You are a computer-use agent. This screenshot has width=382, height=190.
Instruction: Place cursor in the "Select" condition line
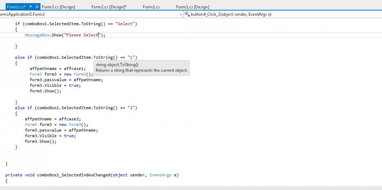(x=76, y=24)
